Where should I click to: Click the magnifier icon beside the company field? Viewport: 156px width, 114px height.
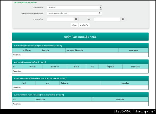(99, 14)
